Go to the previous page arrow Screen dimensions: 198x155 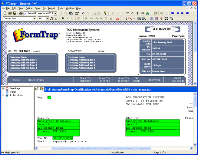[x=177, y=13]
